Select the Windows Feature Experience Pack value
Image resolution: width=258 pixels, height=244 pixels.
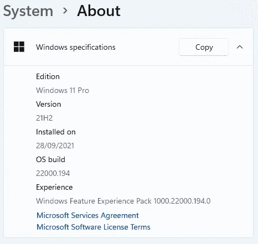click(123, 201)
